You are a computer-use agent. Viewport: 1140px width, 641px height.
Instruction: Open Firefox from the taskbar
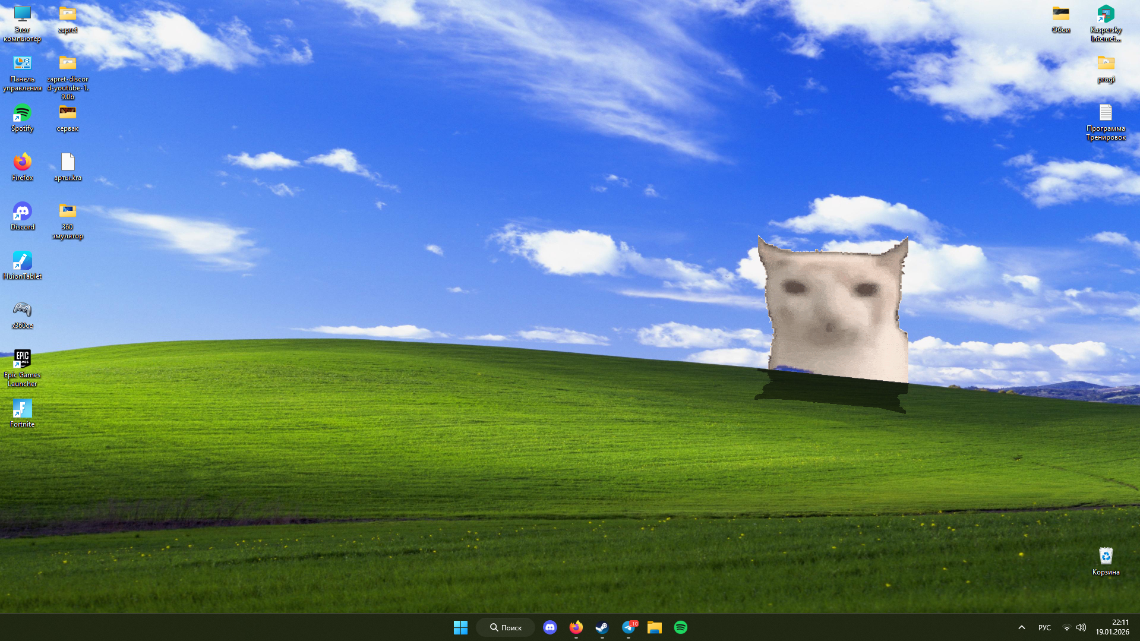click(x=576, y=627)
